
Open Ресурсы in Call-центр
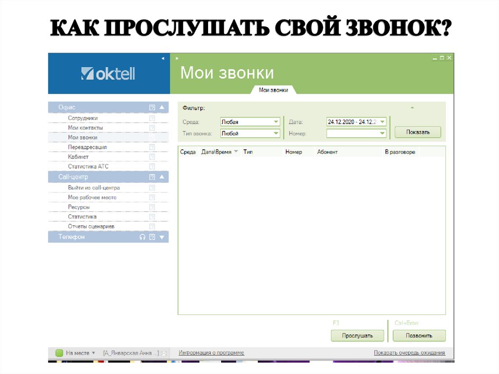79,207
